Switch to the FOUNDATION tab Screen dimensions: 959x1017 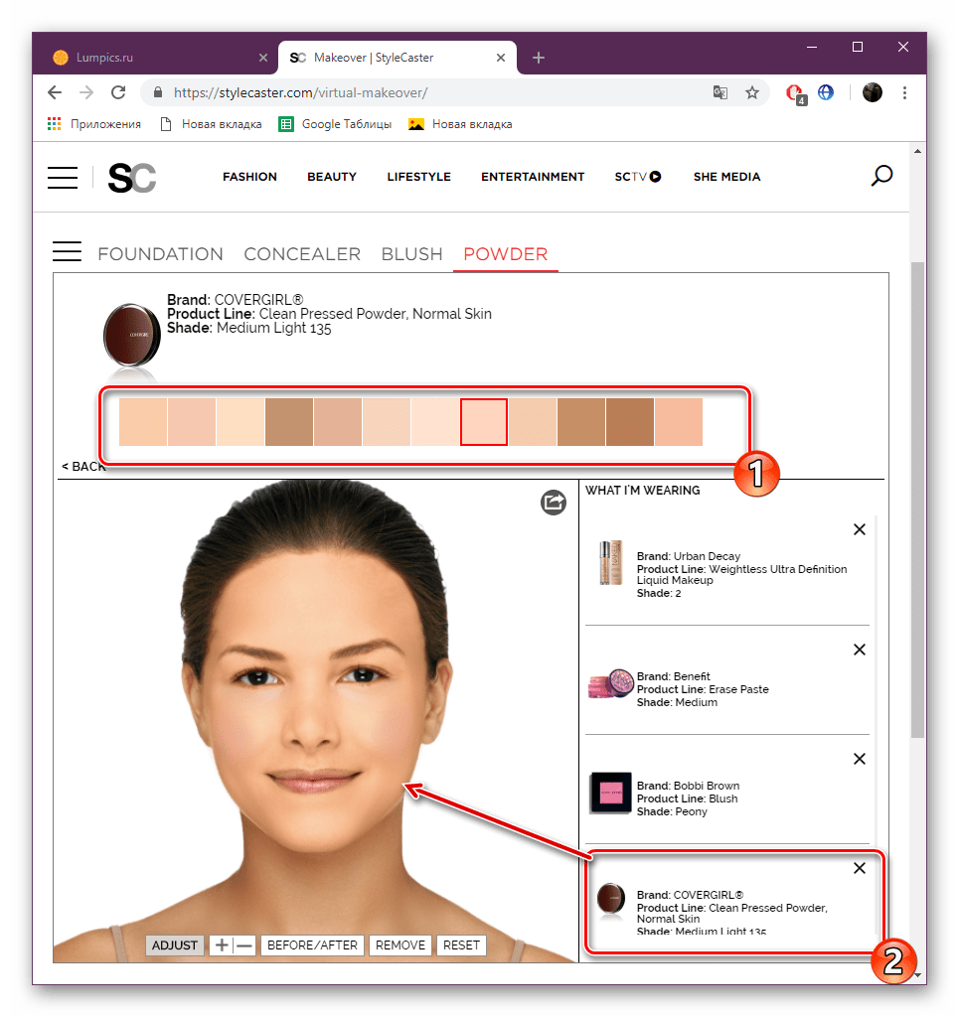[160, 253]
